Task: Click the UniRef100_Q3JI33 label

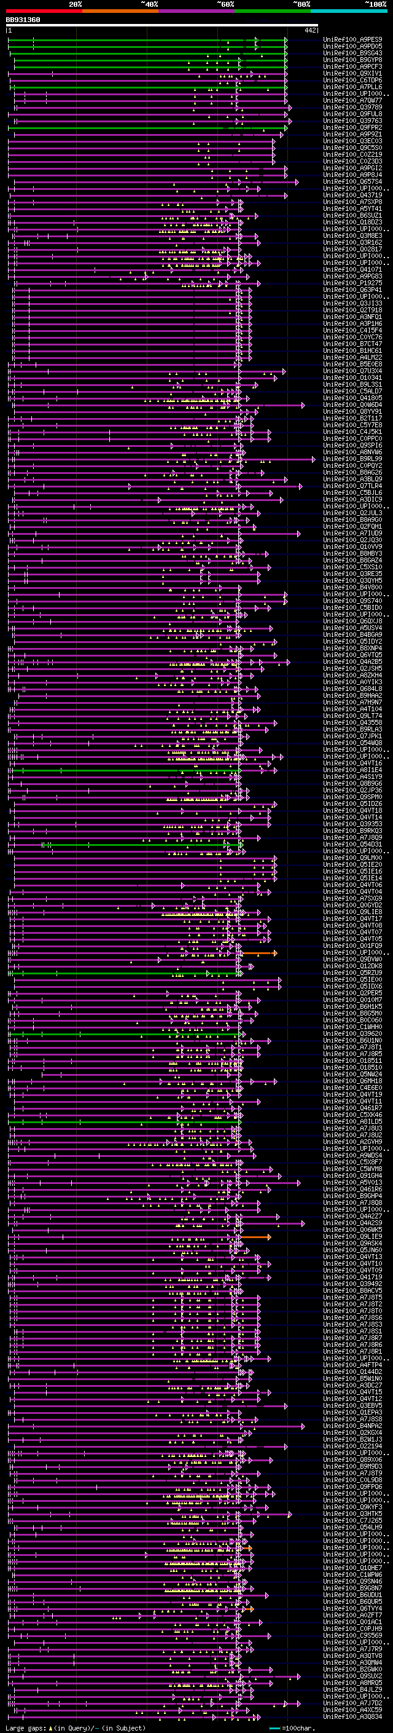Action: 352,304
